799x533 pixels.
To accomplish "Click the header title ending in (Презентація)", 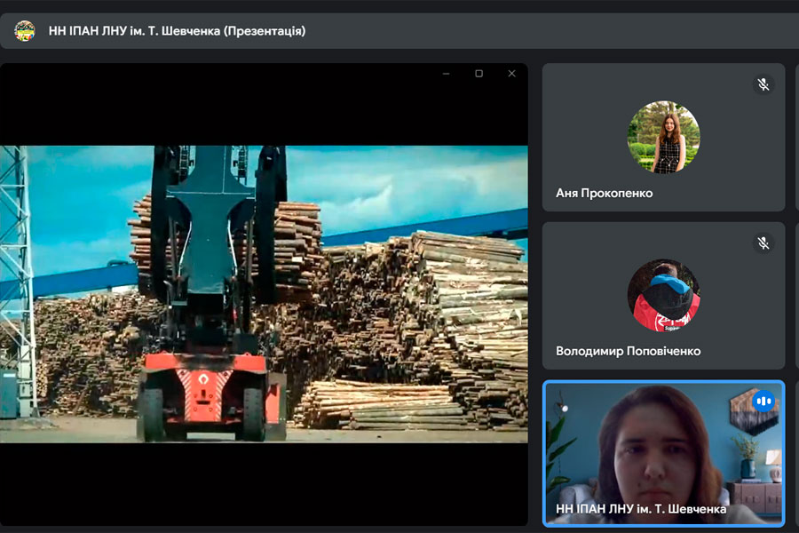I will pyautogui.click(x=177, y=31).
